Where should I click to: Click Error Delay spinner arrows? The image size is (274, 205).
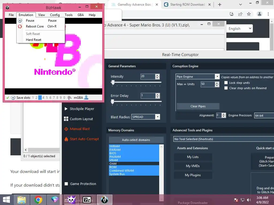tap(157, 96)
